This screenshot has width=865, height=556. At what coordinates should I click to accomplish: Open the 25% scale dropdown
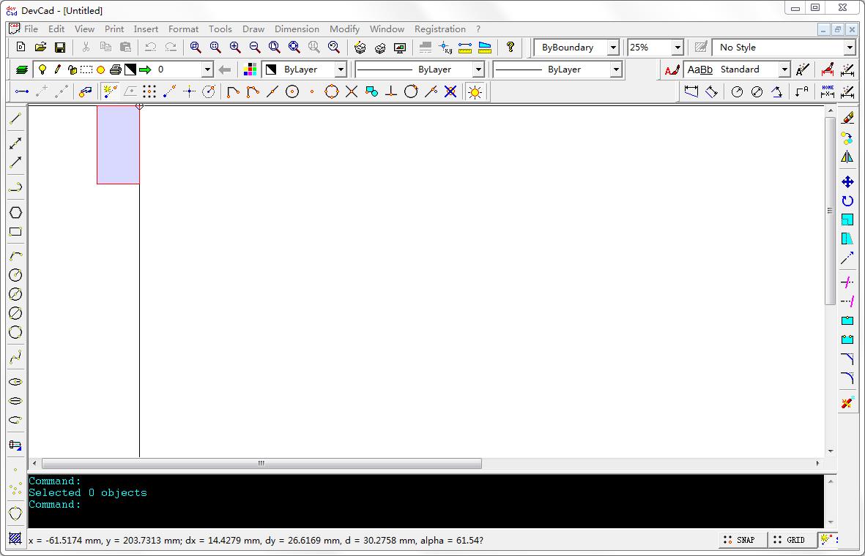(x=677, y=48)
